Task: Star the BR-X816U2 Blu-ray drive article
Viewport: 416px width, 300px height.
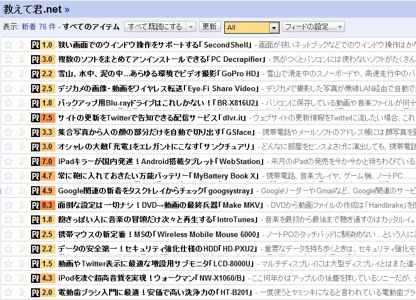Action: click(8, 103)
